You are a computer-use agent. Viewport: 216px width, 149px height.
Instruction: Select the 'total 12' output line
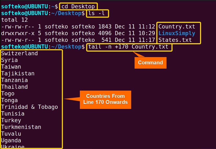[14, 20]
